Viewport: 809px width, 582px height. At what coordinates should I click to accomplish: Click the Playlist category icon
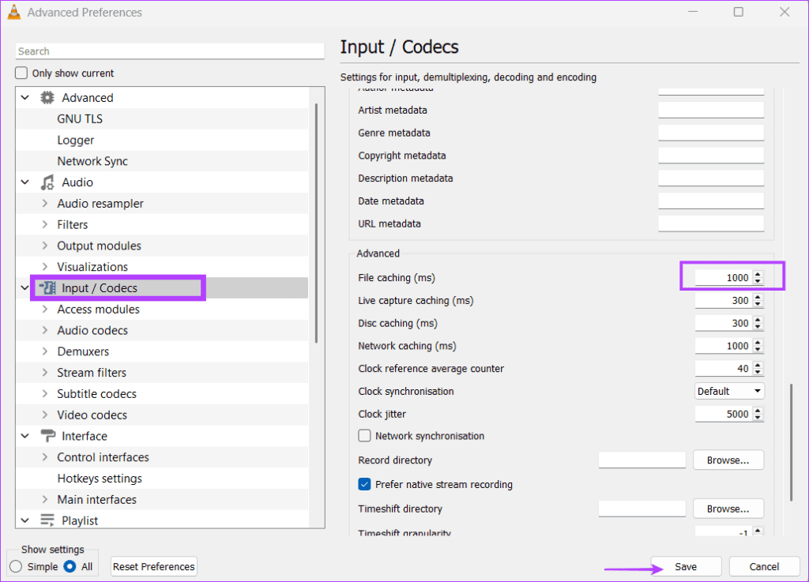pos(47,520)
